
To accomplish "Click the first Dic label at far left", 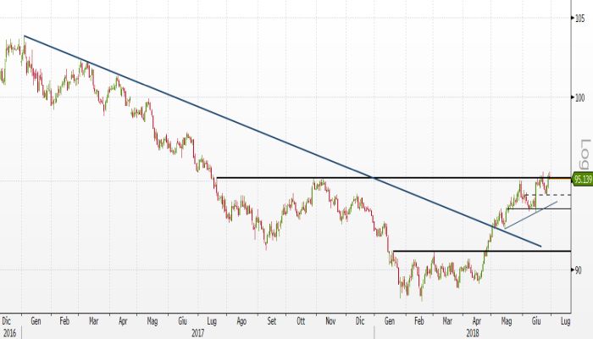I will [7, 321].
